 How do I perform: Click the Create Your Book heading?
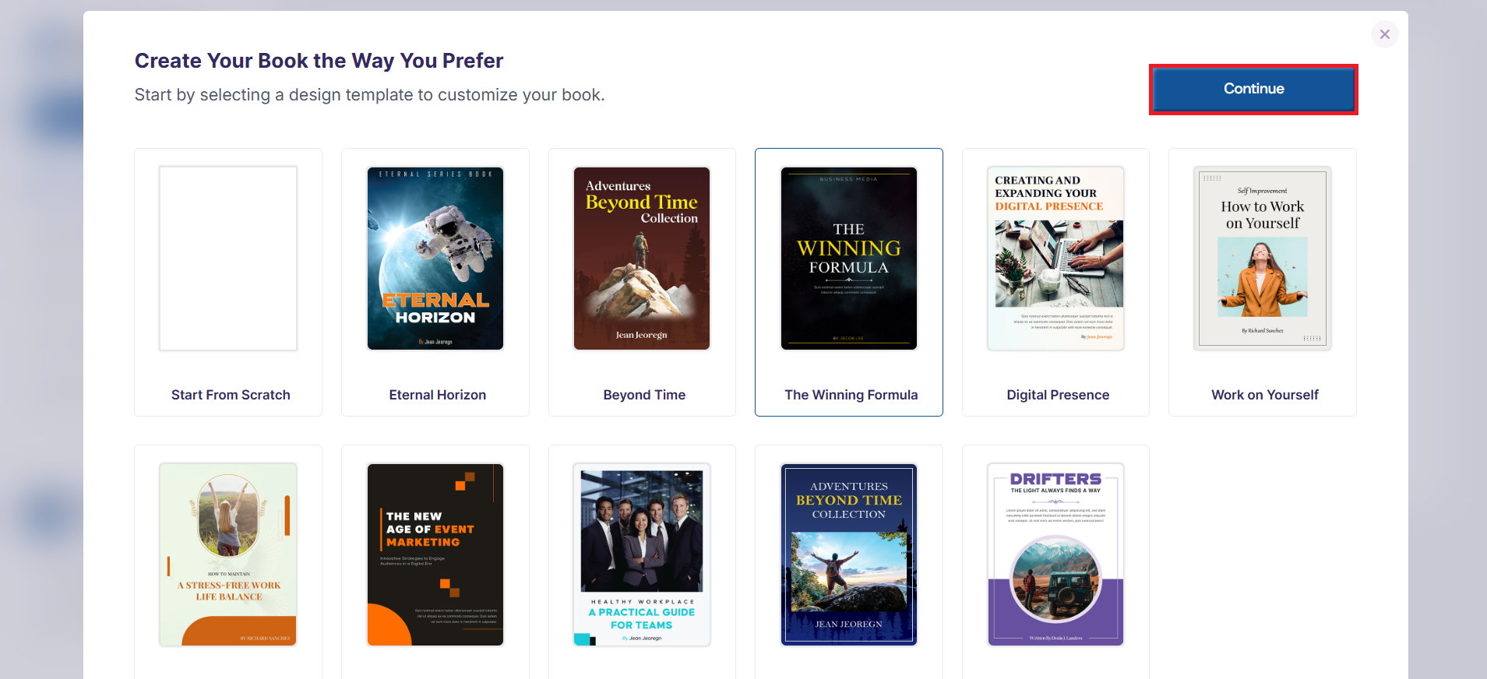click(319, 61)
